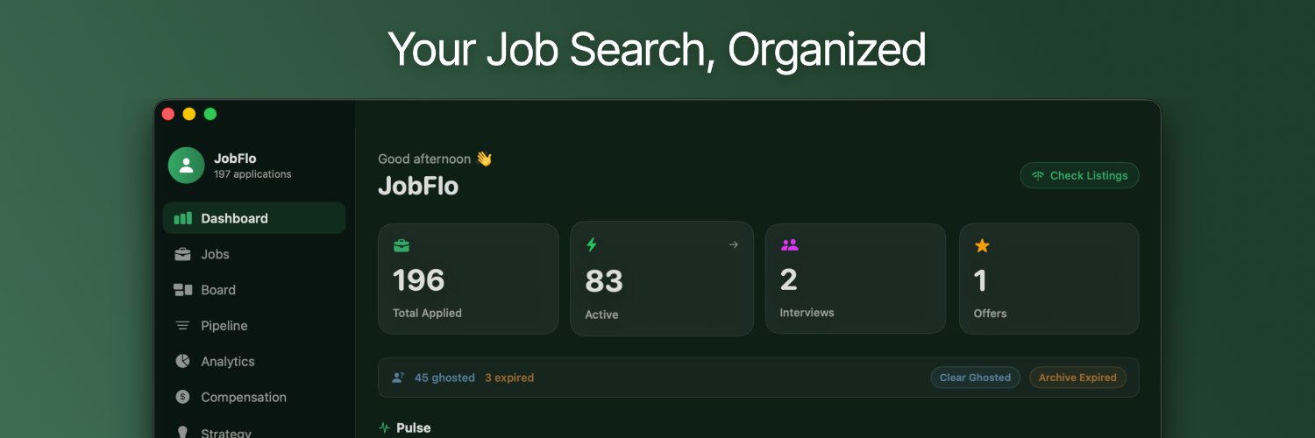Click the lightning bolt icon on Active card

click(591, 244)
